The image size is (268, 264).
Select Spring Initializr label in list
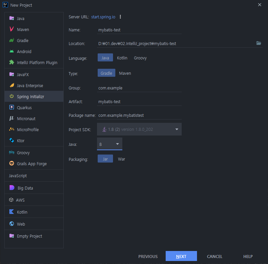point(30,97)
